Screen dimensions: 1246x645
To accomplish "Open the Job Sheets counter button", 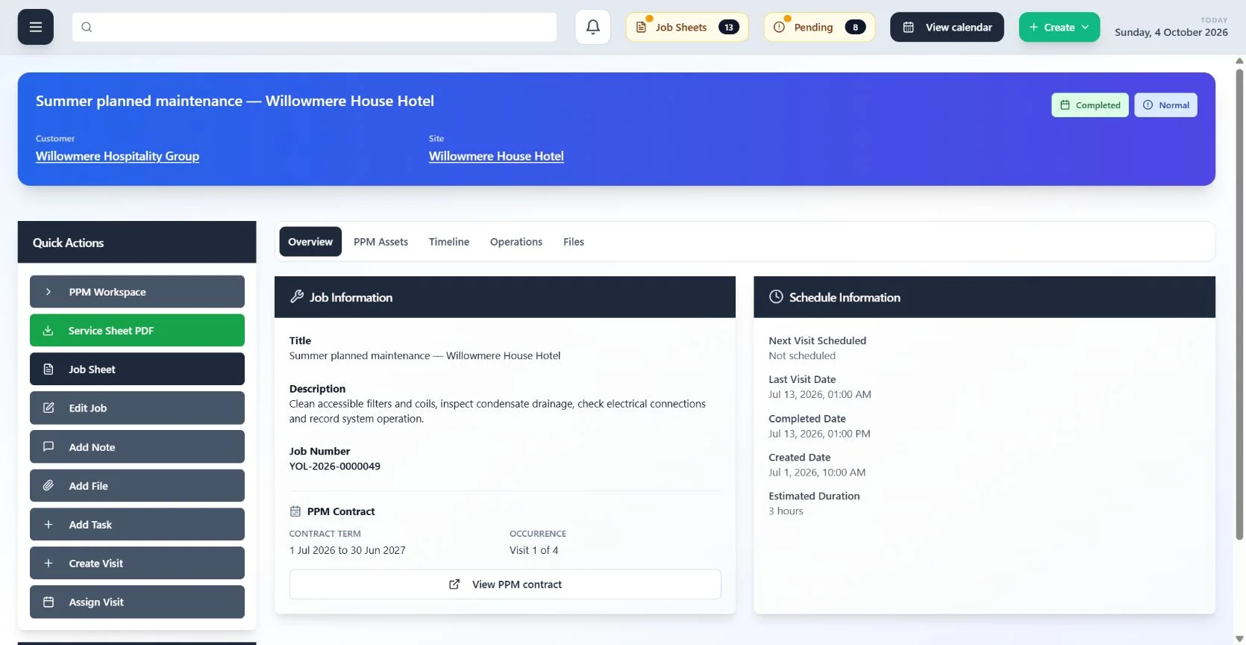I will (687, 27).
